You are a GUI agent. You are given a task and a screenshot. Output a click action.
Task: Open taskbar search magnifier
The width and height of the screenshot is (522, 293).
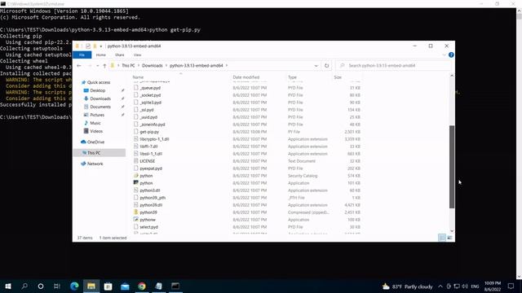[x=24, y=286]
